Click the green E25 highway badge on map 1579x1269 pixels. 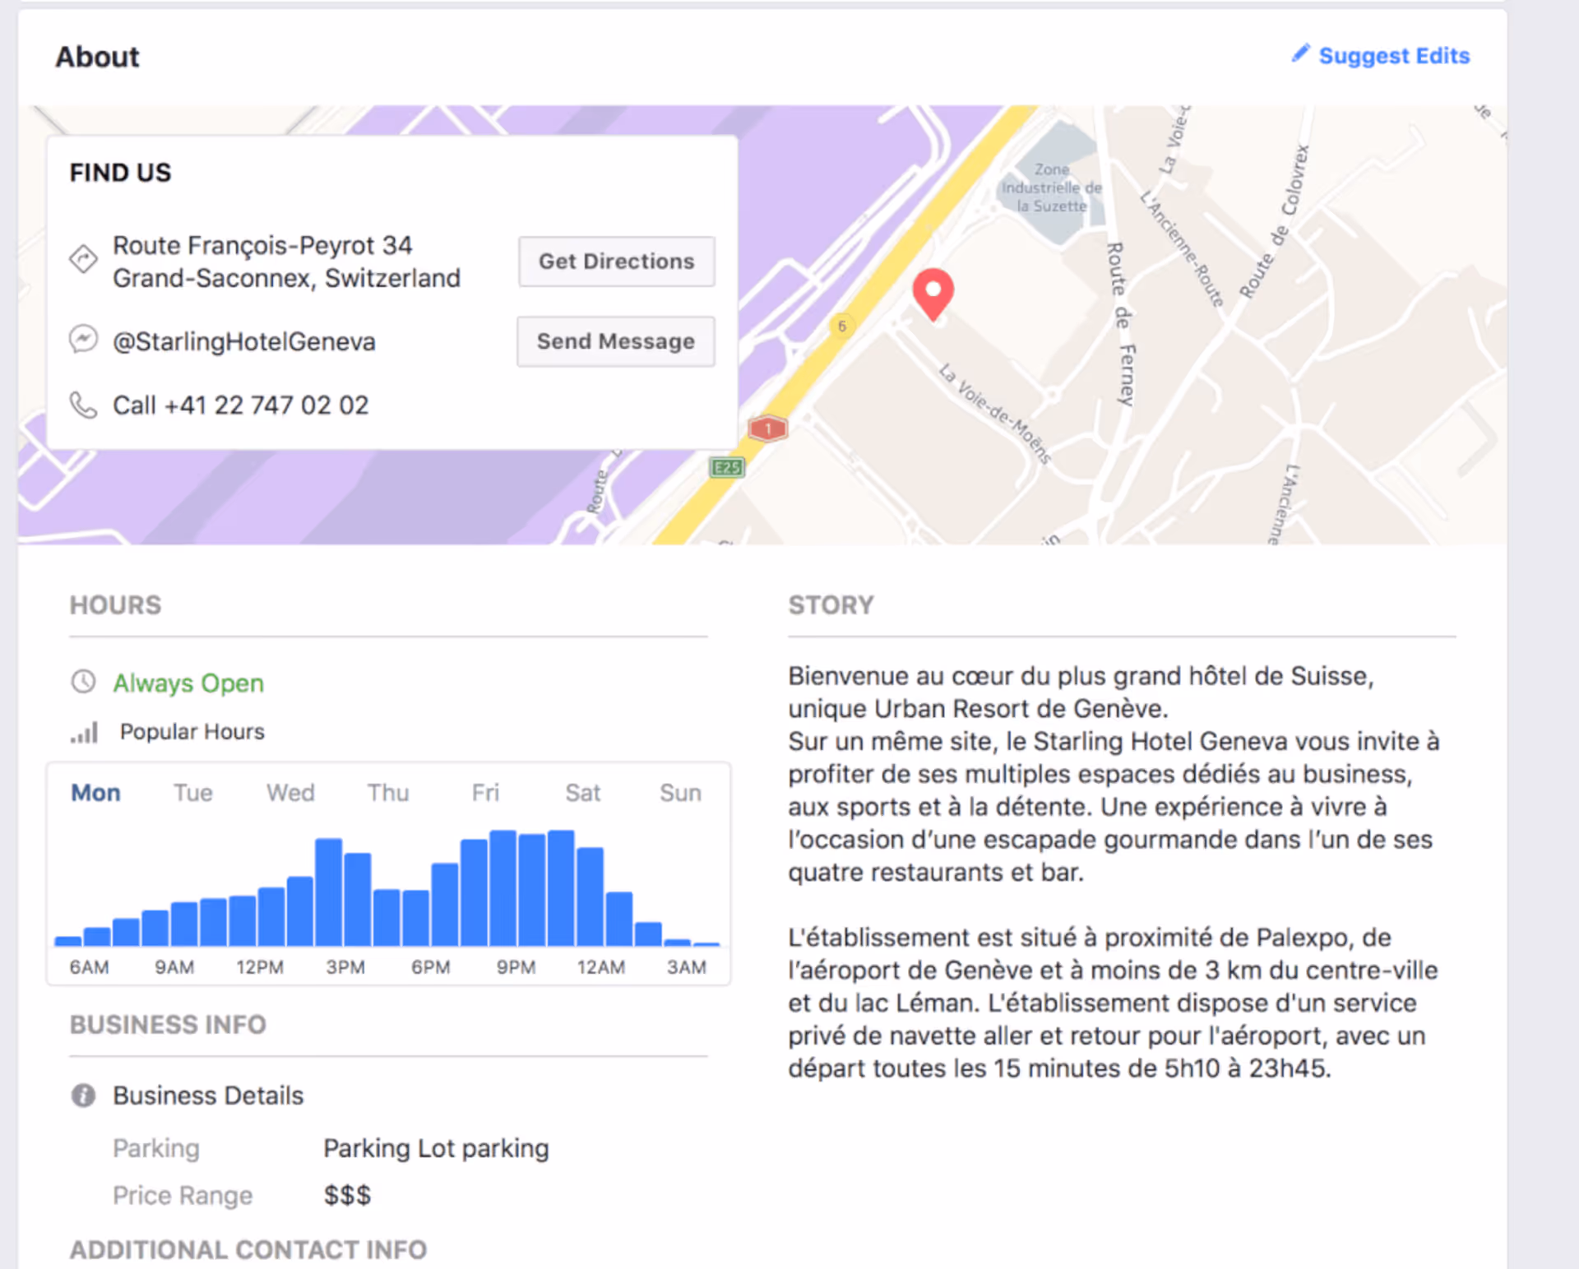(727, 468)
